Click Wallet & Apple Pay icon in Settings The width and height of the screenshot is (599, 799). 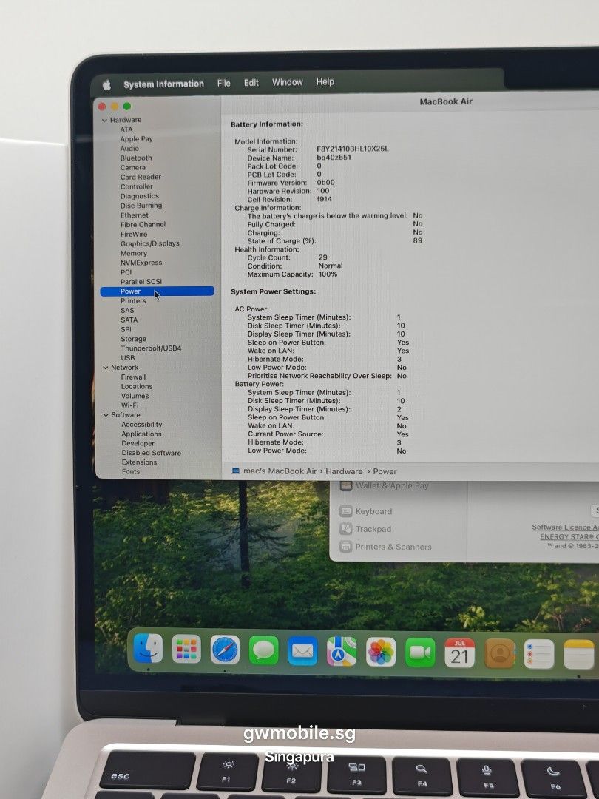(x=346, y=485)
